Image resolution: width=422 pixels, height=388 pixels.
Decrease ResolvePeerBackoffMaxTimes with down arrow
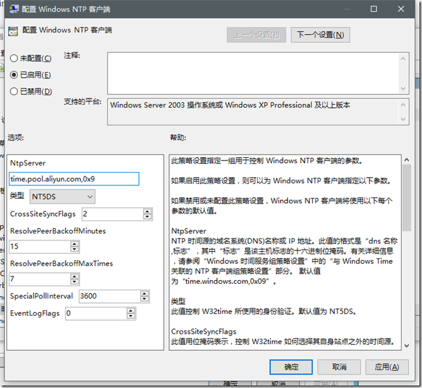[x=74, y=282]
